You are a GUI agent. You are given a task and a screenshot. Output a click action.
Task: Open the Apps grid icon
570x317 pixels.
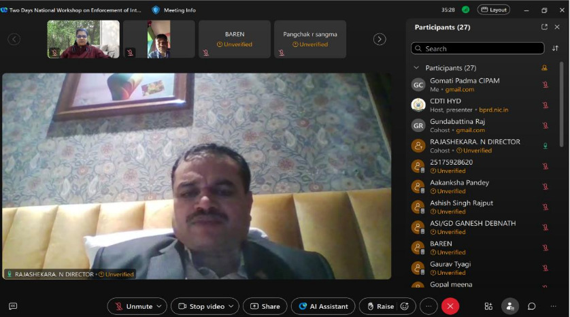pos(488,306)
